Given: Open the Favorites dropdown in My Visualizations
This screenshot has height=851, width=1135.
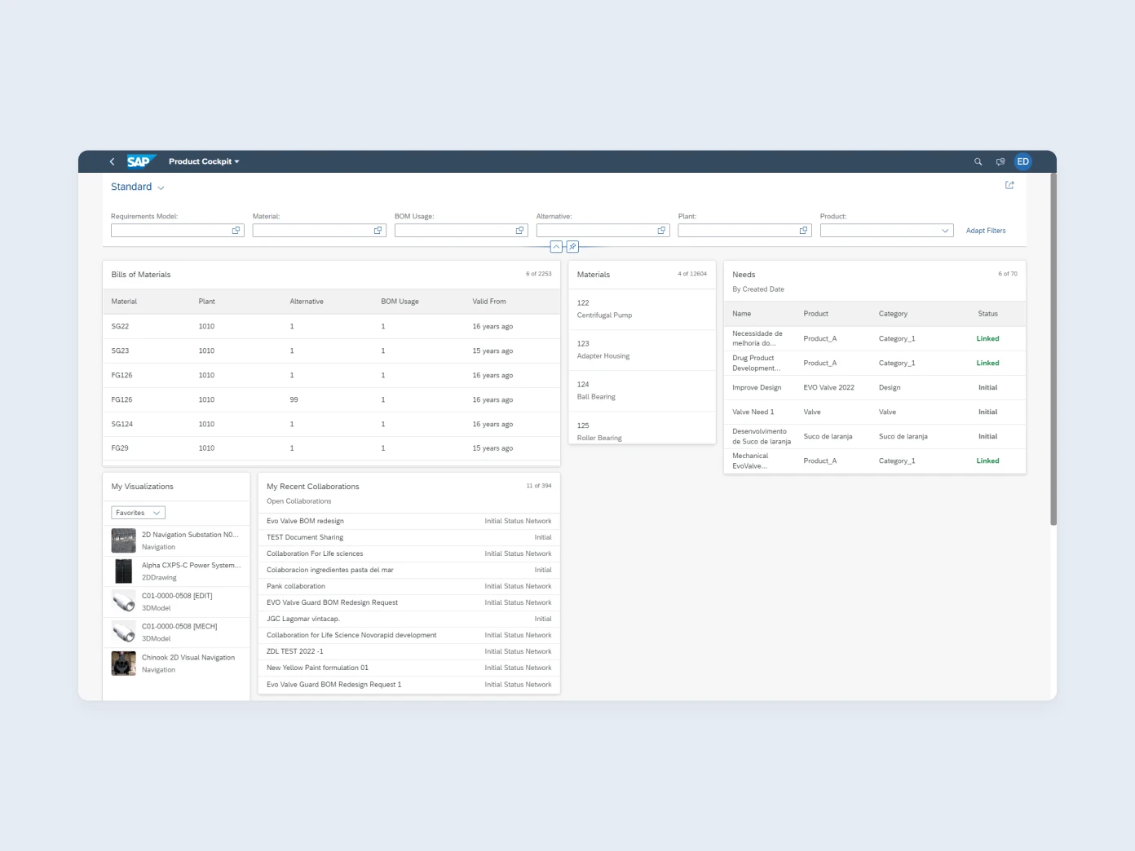Looking at the screenshot, I should (137, 512).
